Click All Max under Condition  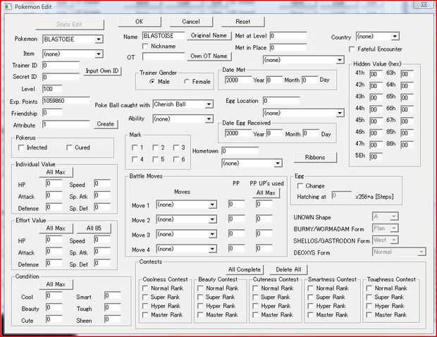click(x=56, y=284)
